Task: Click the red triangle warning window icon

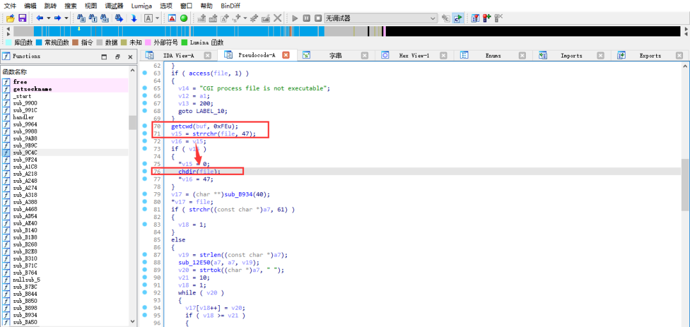Action: [172, 18]
